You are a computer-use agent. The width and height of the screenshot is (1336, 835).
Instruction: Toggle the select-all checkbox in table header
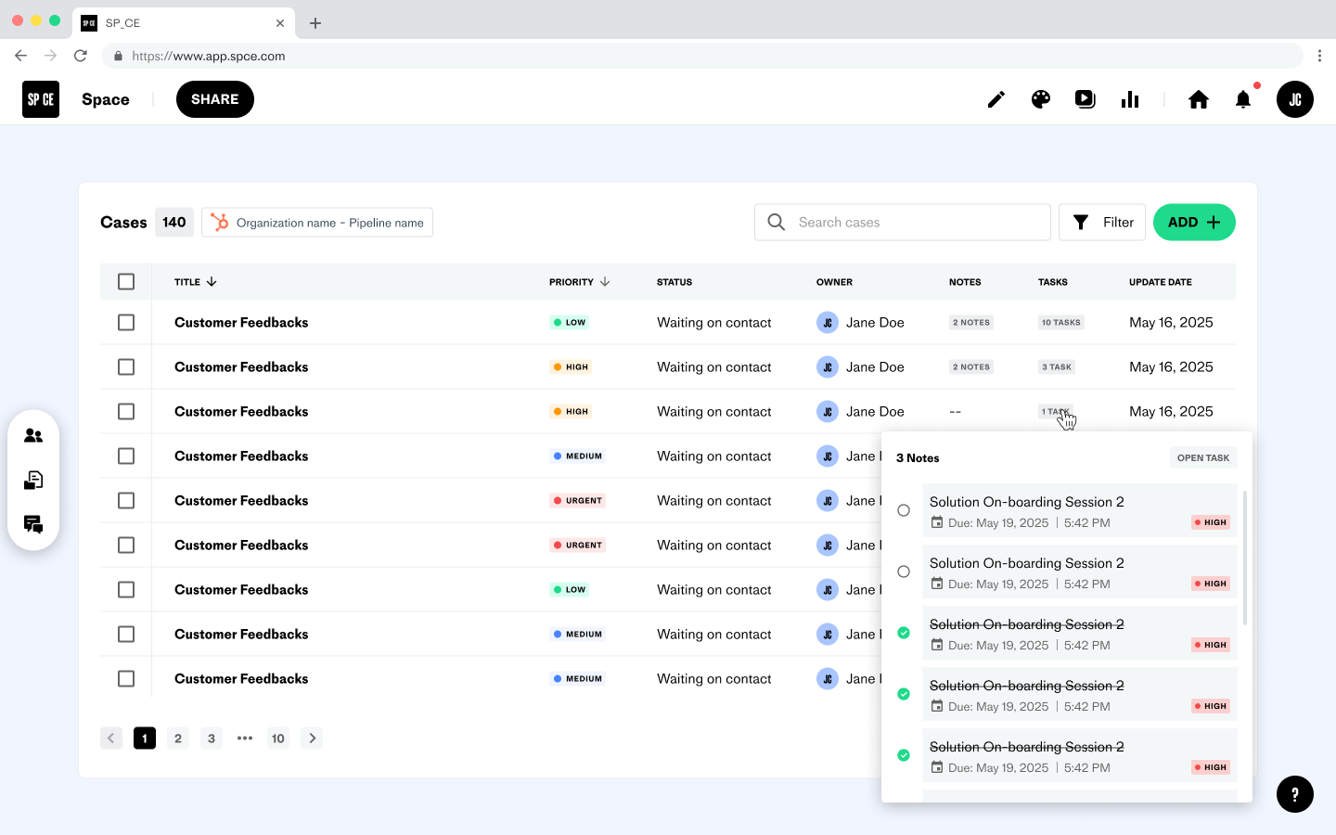[126, 282]
